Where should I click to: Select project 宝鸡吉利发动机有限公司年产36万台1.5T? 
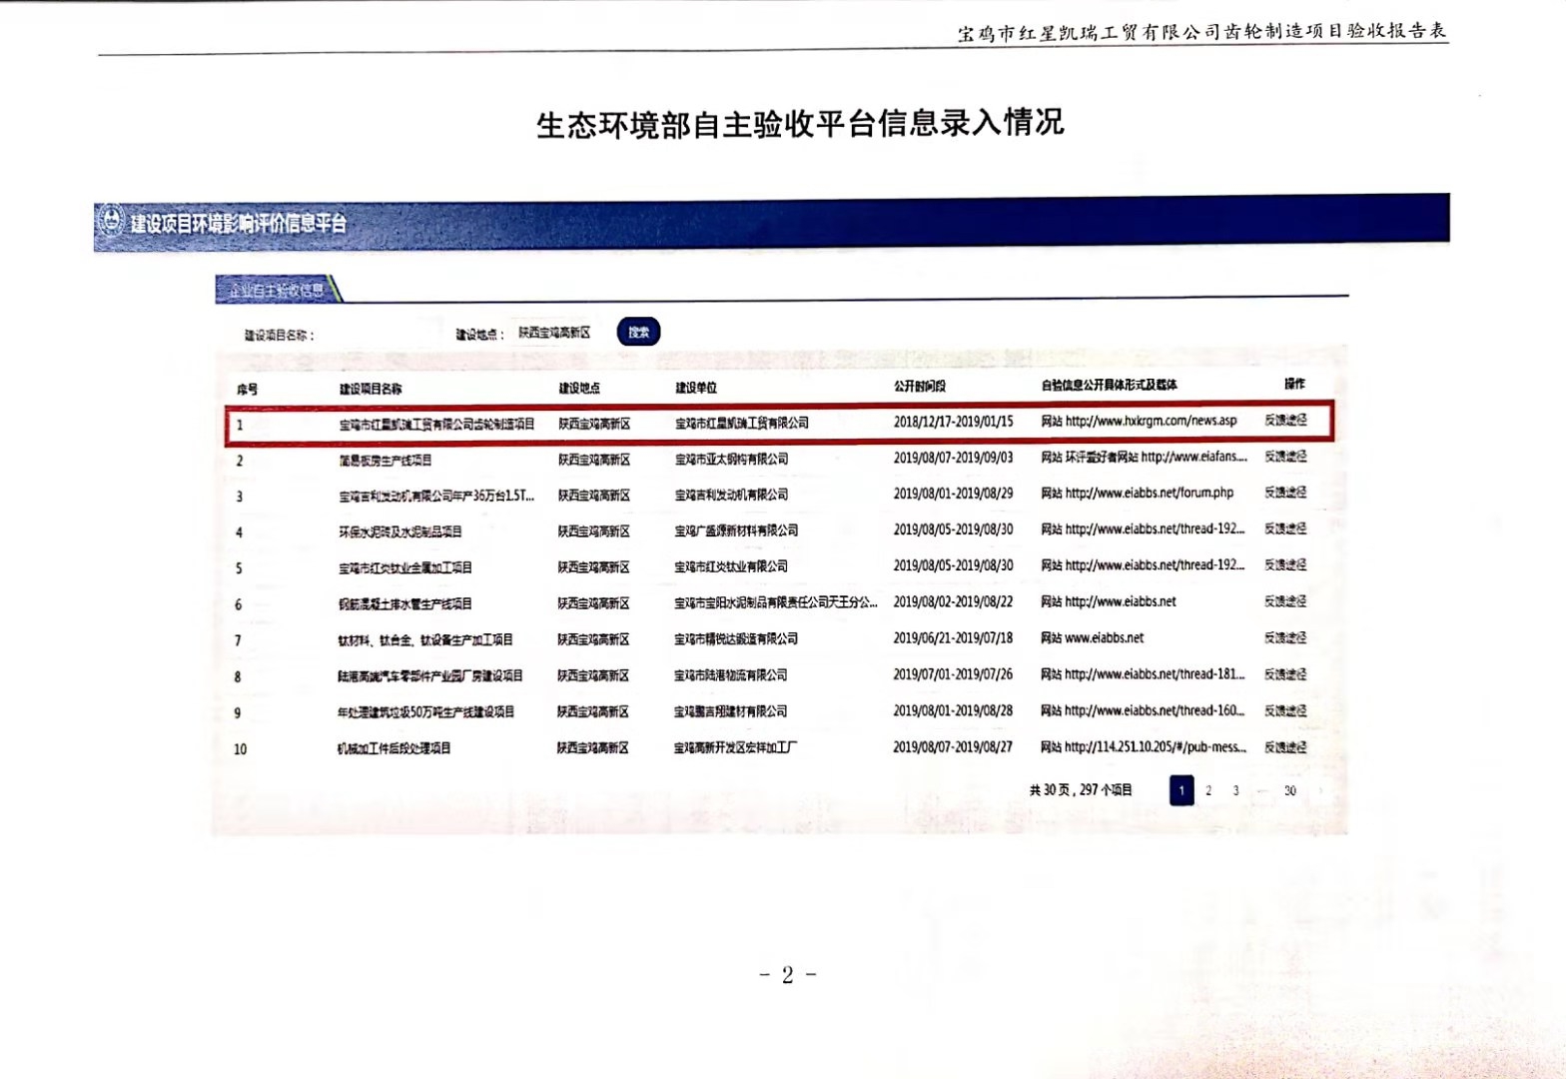tap(436, 497)
